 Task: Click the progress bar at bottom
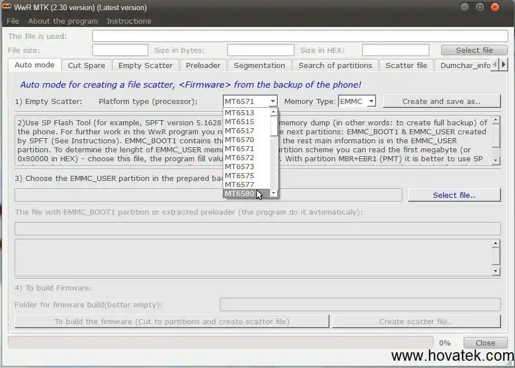point(220,342)
